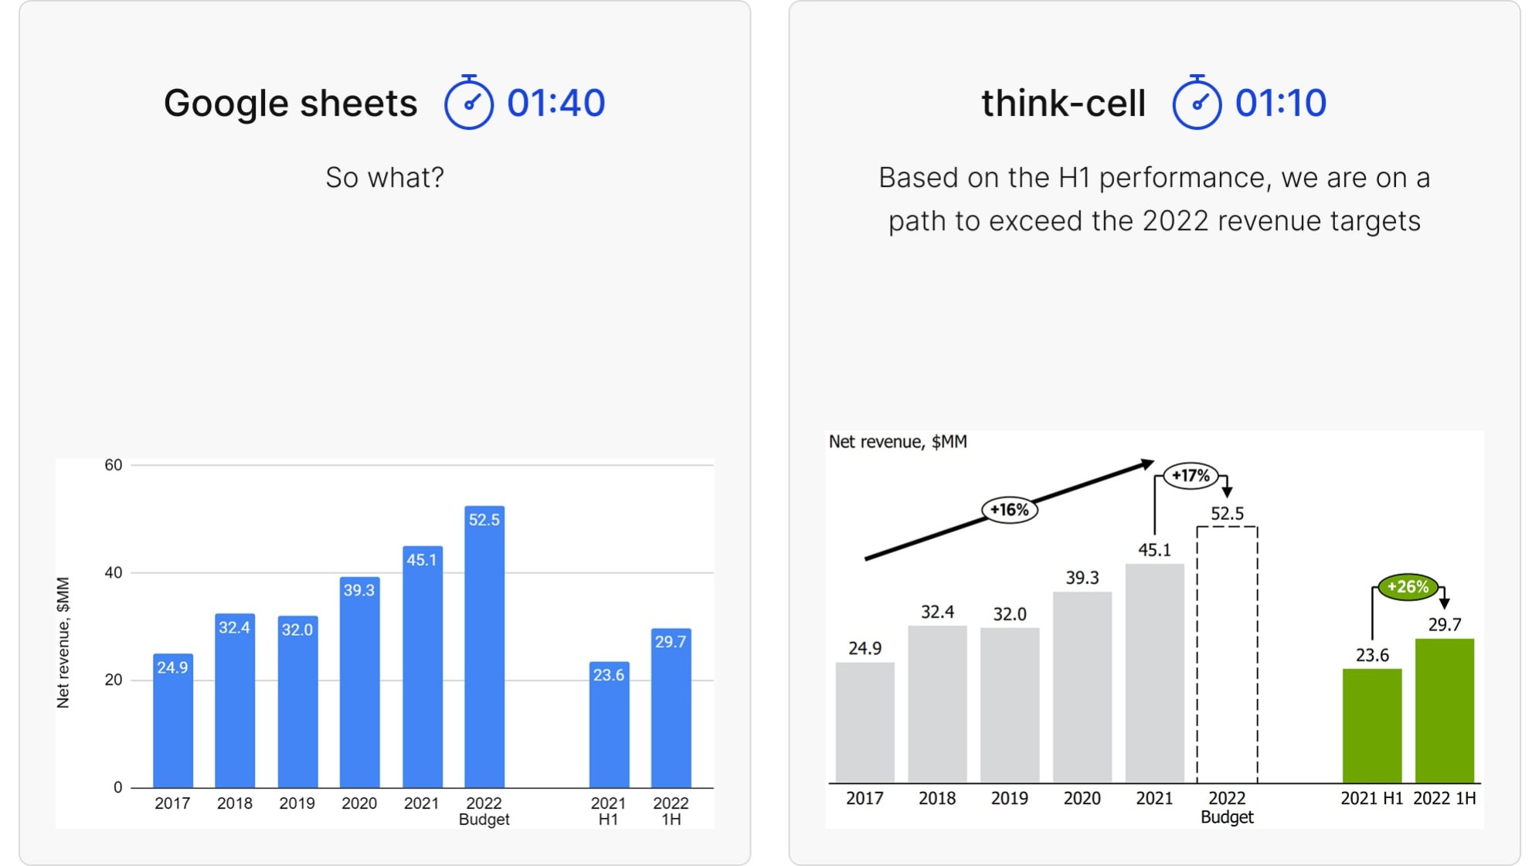
Task: Select the green 23.6 bar for 2021 H1
Action: point(1371,726)
